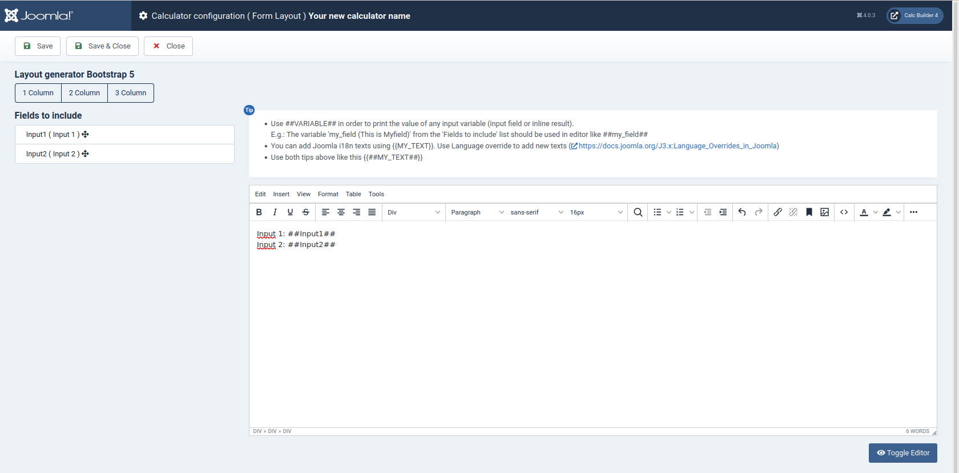The image size is (959, 473).
Task: Open the Format menu
Action: click(328, 194)
